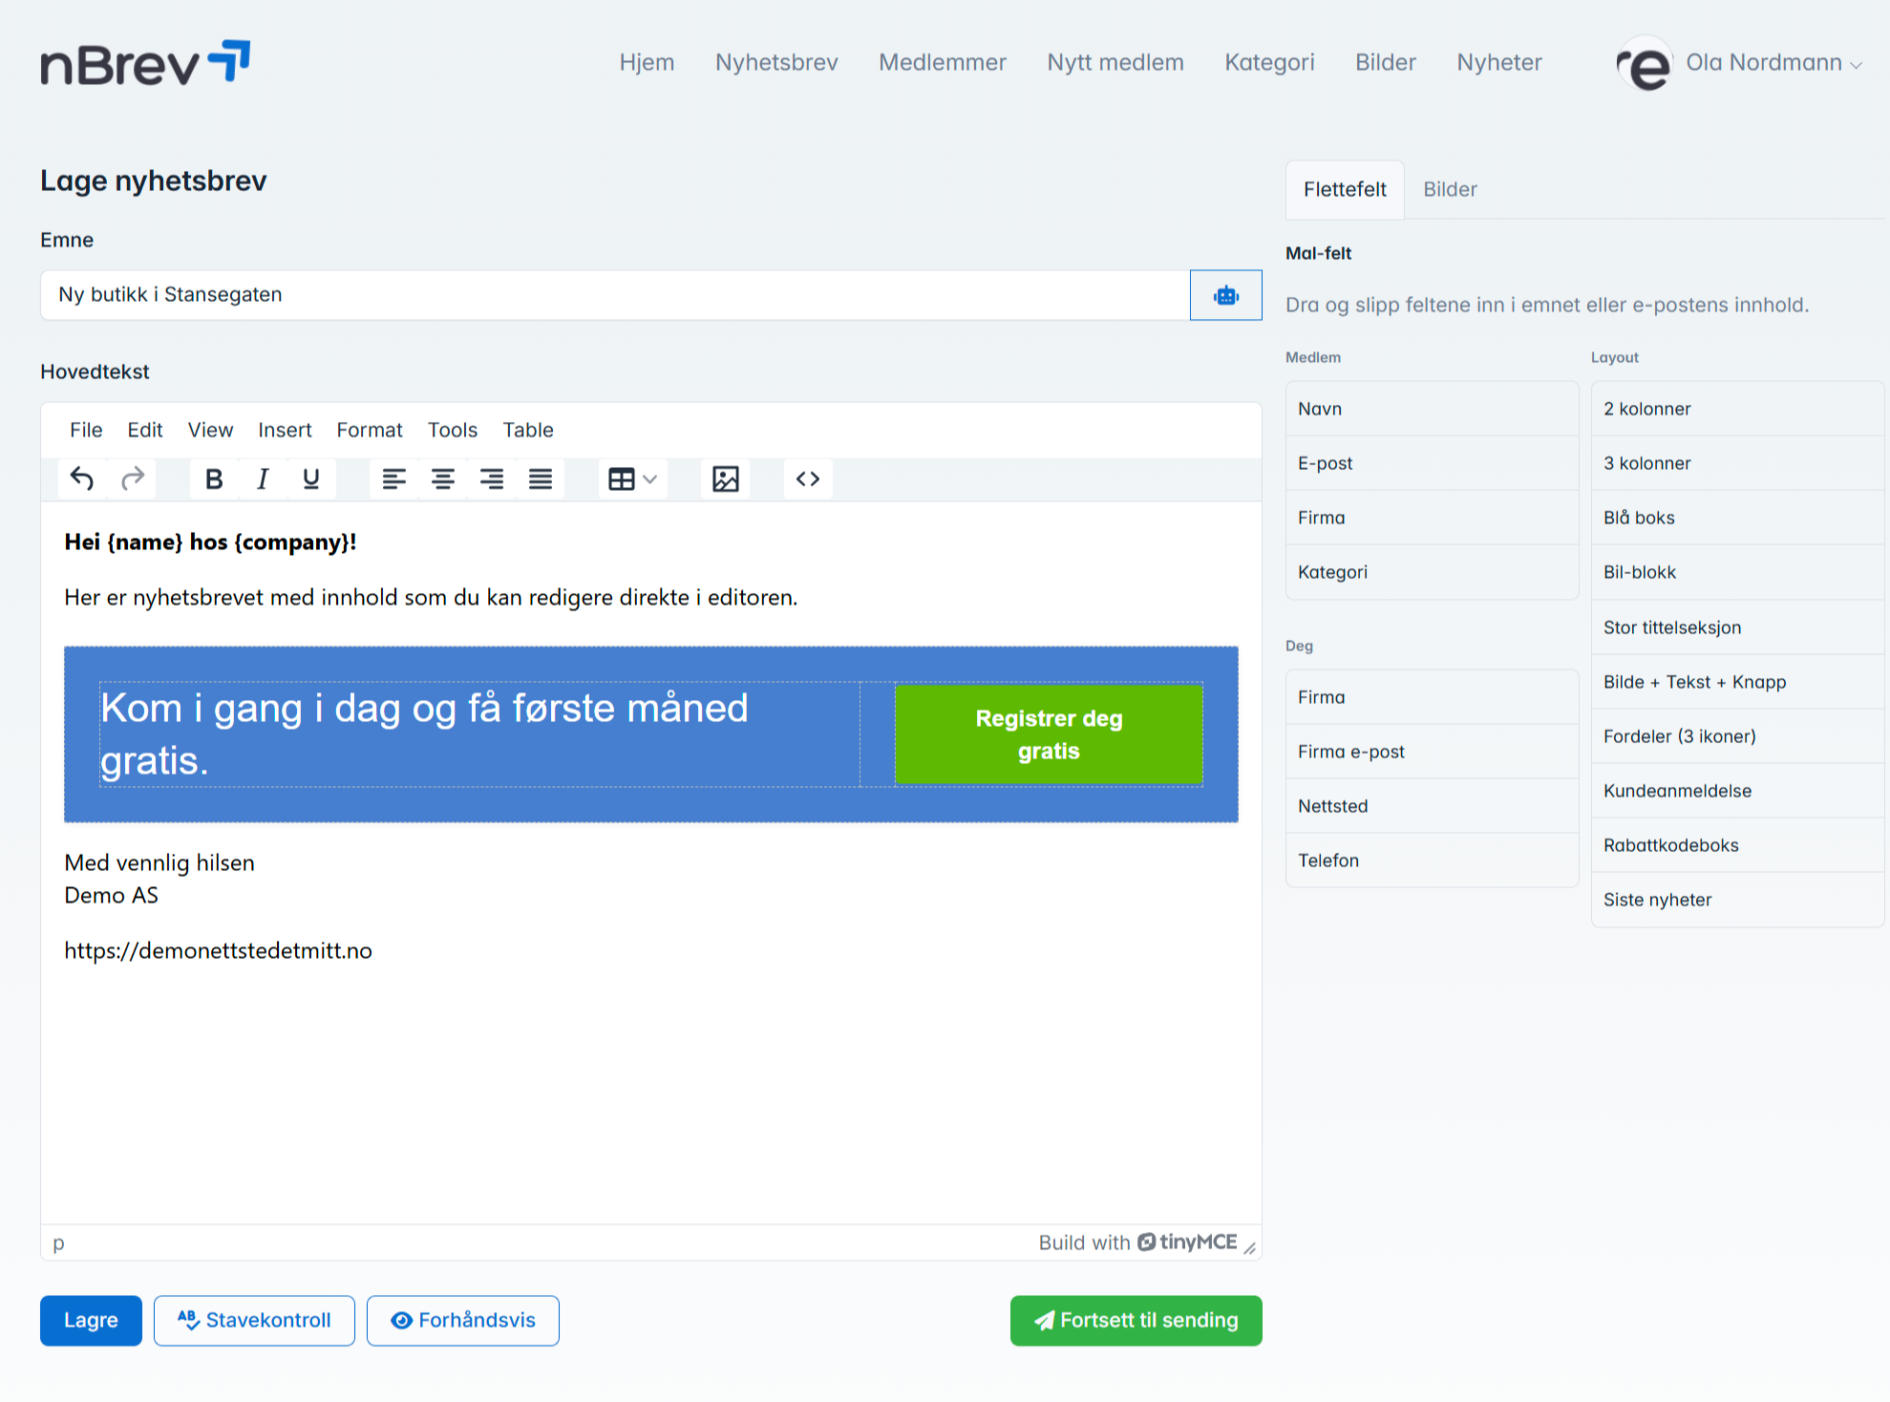
Task: Open the insert image dialog
Action: (726, 478)
